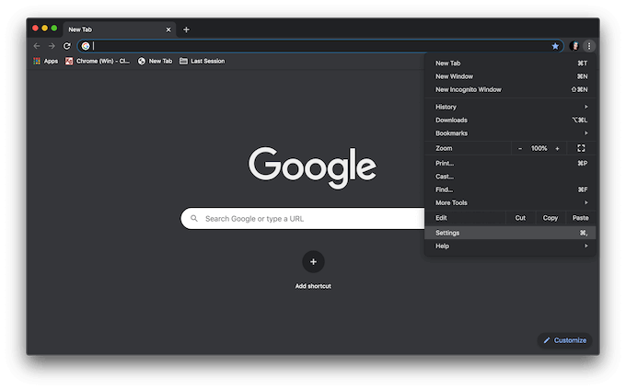The height and width of the screenshot is (390, 626).
Task: Choose Print... in the menu
Action: coord(510,163)
